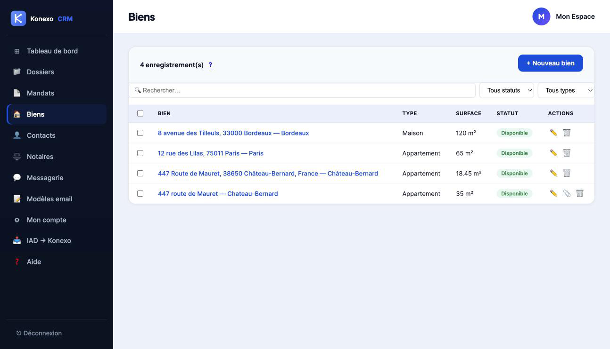
Task: Click the Dossiers folder icon
Action: coord(17,72)
